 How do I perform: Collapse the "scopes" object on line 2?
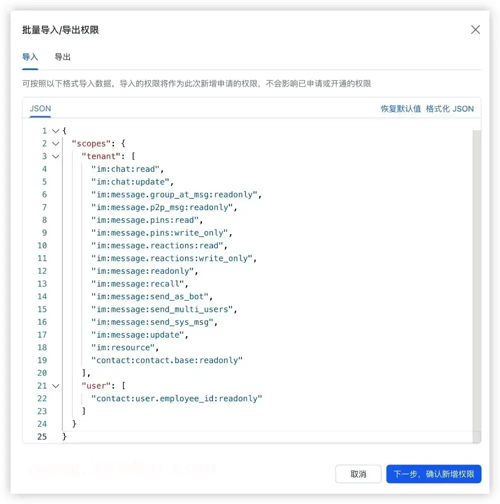click(x=55, y=143)
